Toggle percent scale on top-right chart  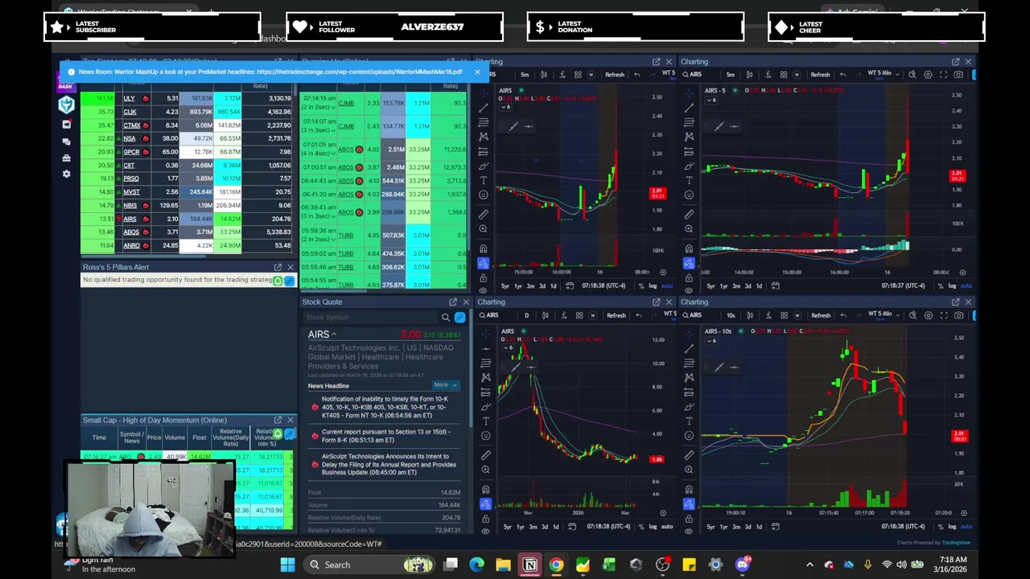[941, 285]
